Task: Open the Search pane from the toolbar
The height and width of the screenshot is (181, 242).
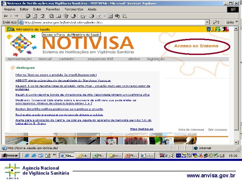Action: click(x=51, y=16)
